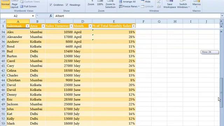Expand the formula bar

click(222, 16)
